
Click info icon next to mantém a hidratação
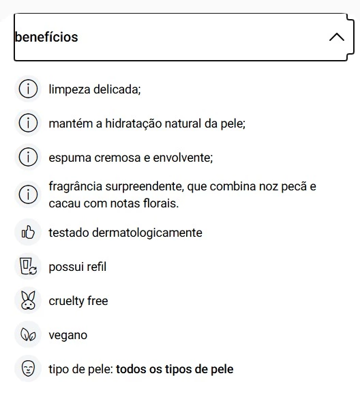(x=28, y=123)
